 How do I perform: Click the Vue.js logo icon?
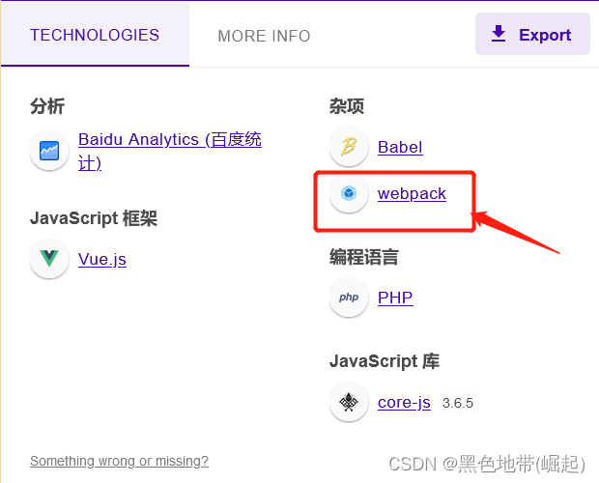[49, 259]
